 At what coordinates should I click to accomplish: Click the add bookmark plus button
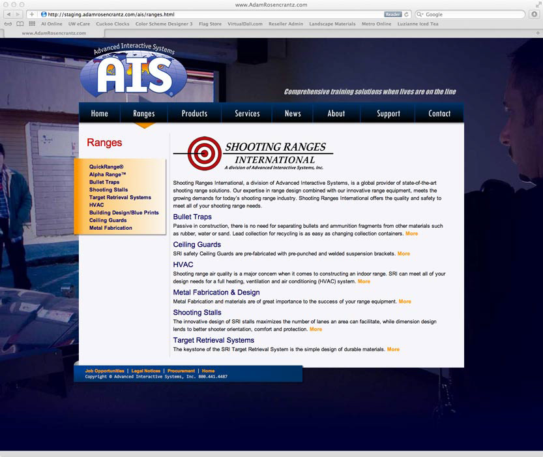tap(31, 14)
